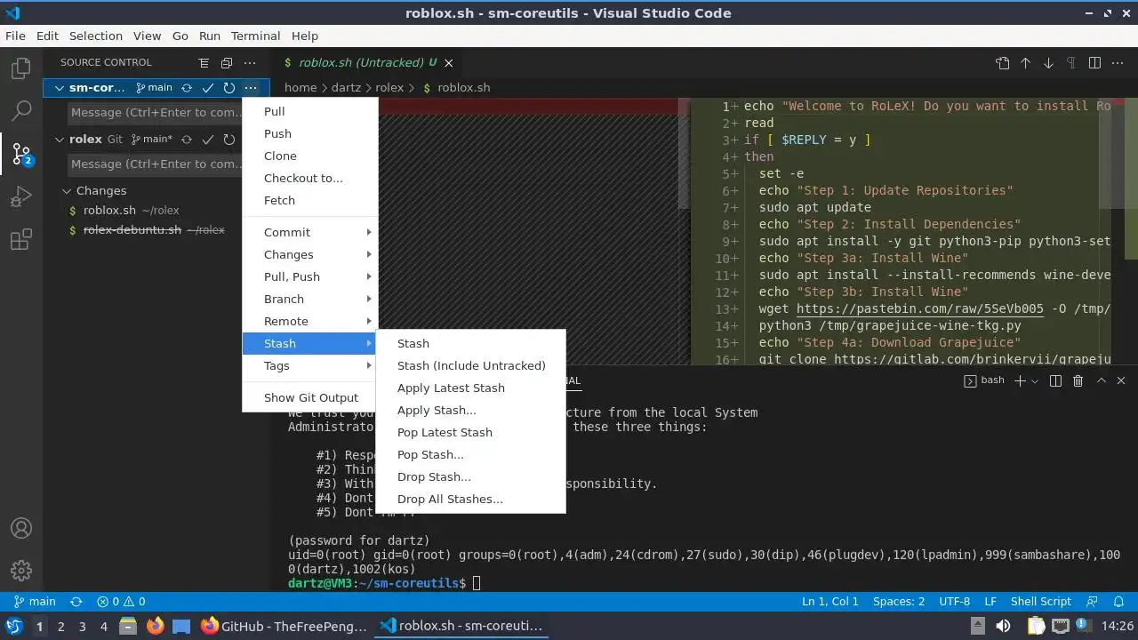Expand the Tags submenu
The image size is (1138, 640).
(x=310, y=365)
